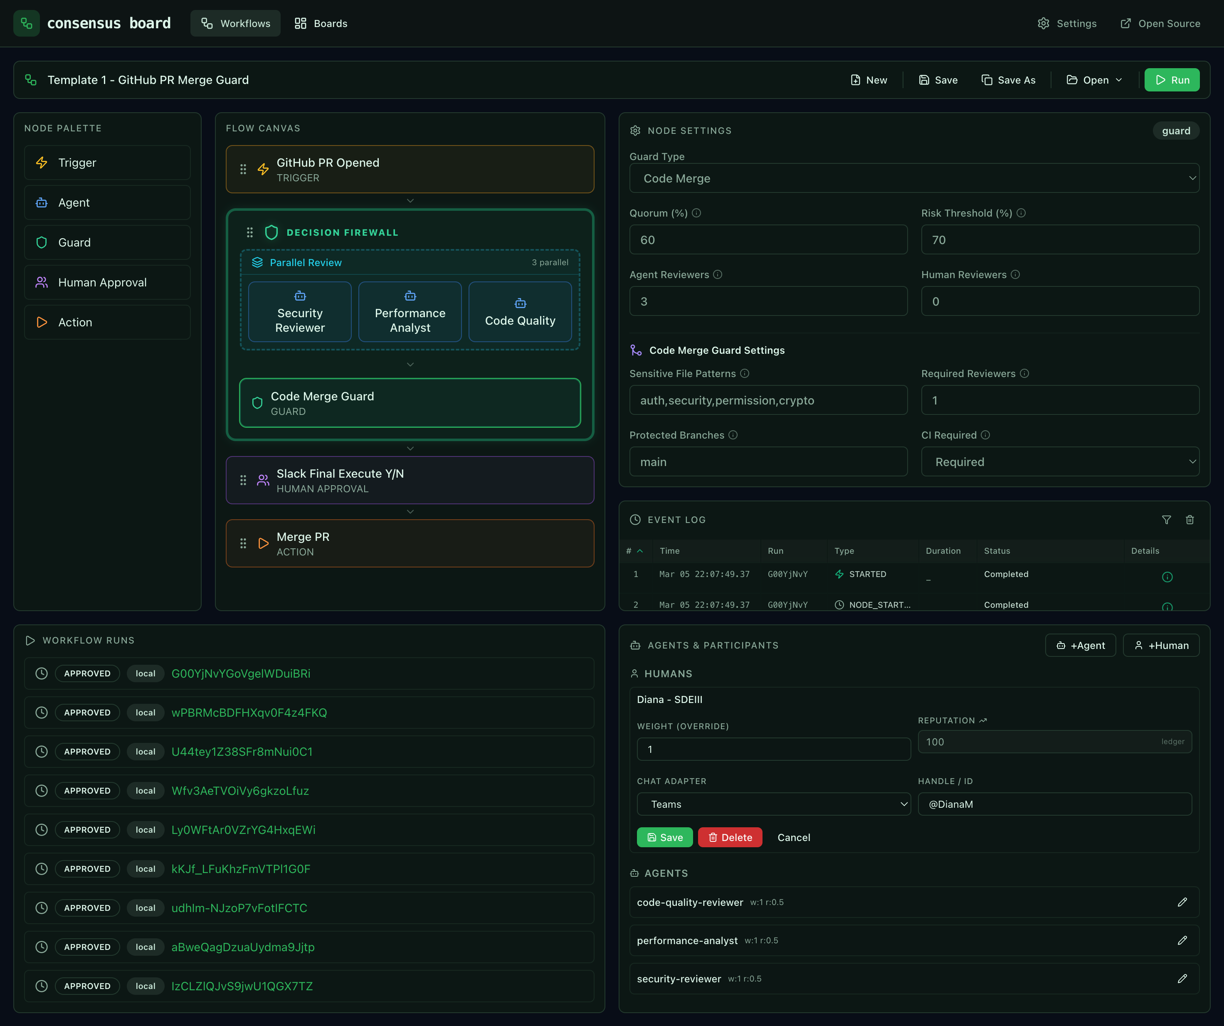Open the CI Required dropdown

tap(1060, 462)
